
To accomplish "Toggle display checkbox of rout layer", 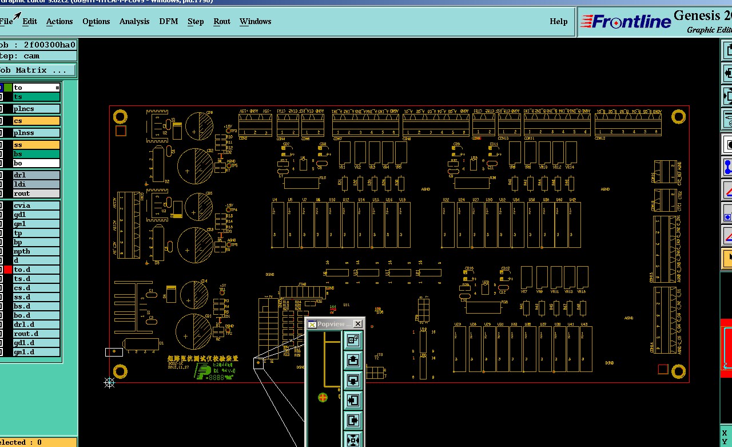I will tap(1, 193).
